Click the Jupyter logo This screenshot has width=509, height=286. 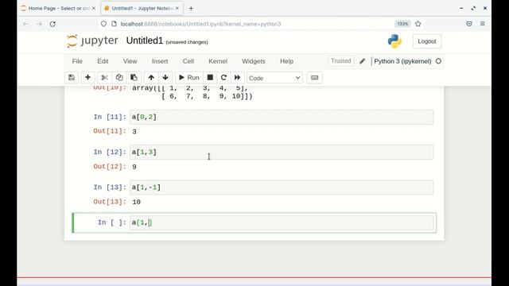(92, 41)
